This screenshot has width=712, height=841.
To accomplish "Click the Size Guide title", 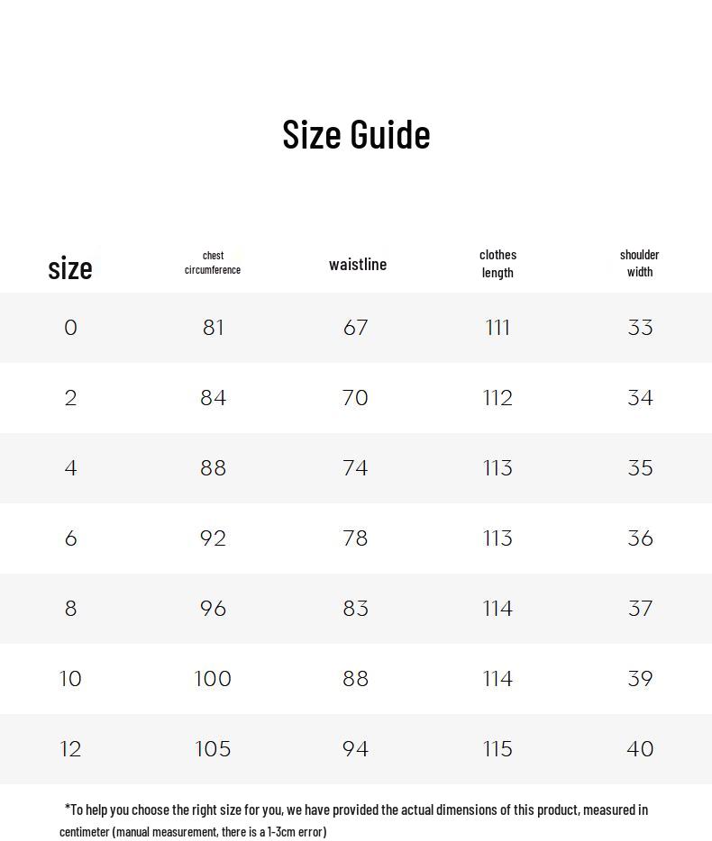I will 356,134.
